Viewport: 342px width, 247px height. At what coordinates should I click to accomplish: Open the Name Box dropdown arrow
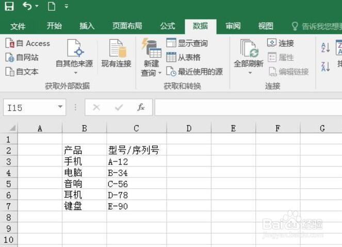[x=60, y=107]
